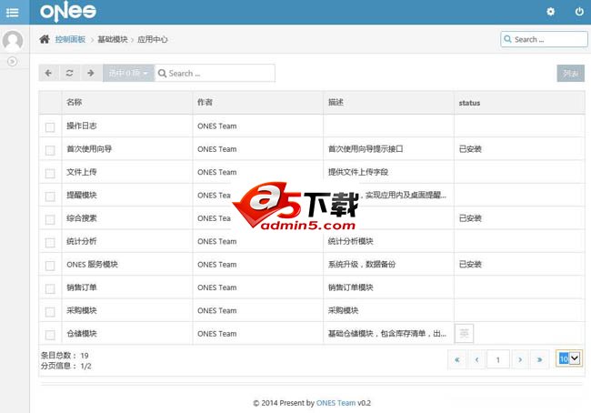Click 已安装 status in 综合搜索 row
Image resolution: width=591 pixels, height=413 pixels.
(470, 218)
